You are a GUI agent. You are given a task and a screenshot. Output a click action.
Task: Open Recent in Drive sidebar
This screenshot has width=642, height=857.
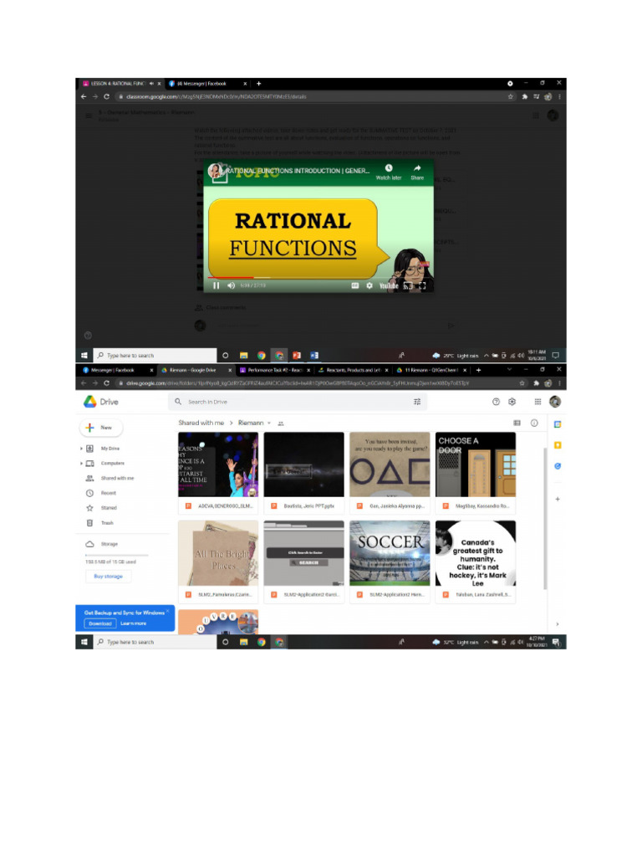(108, 493)
